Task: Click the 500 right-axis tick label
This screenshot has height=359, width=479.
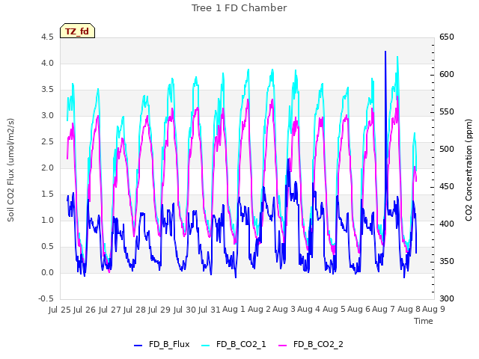Action: point(447,150)
